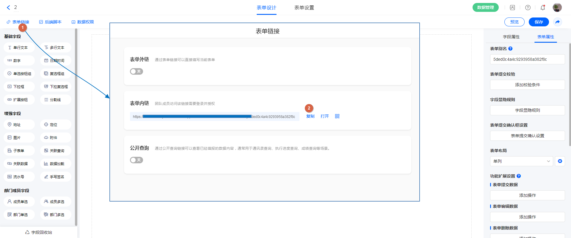Open form layout settings gear

point(560,161)
